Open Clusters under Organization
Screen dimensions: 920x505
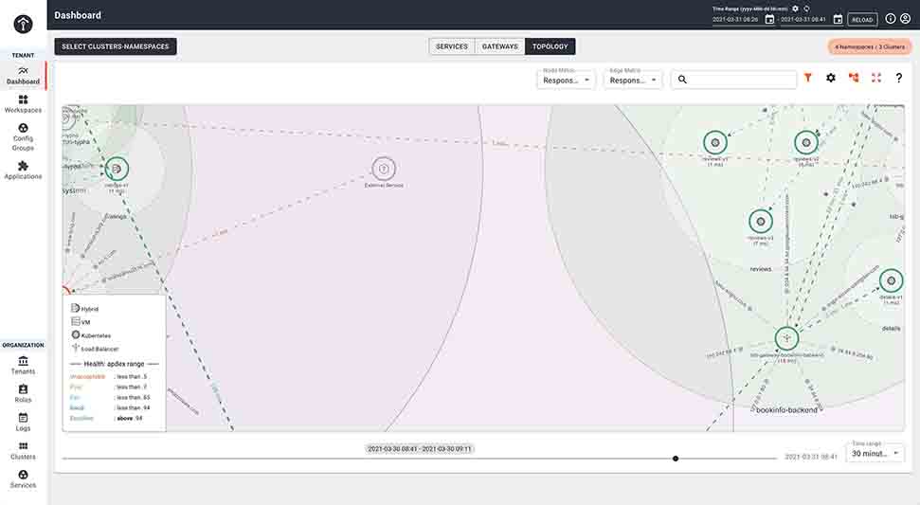(x=23, y=450)
